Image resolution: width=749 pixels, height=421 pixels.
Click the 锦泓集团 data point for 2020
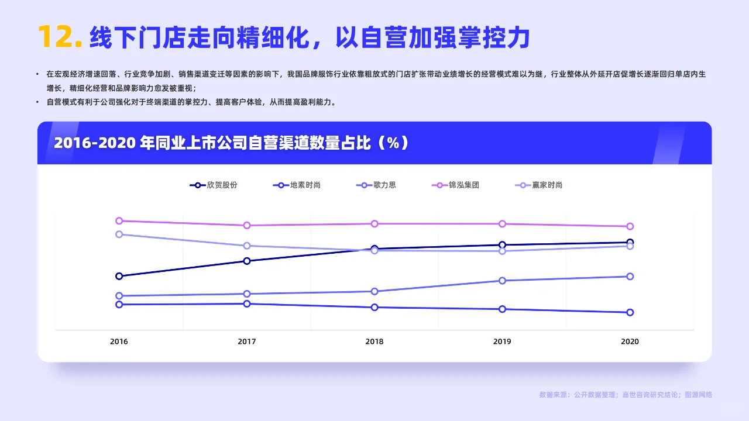[x=630, y=226]
